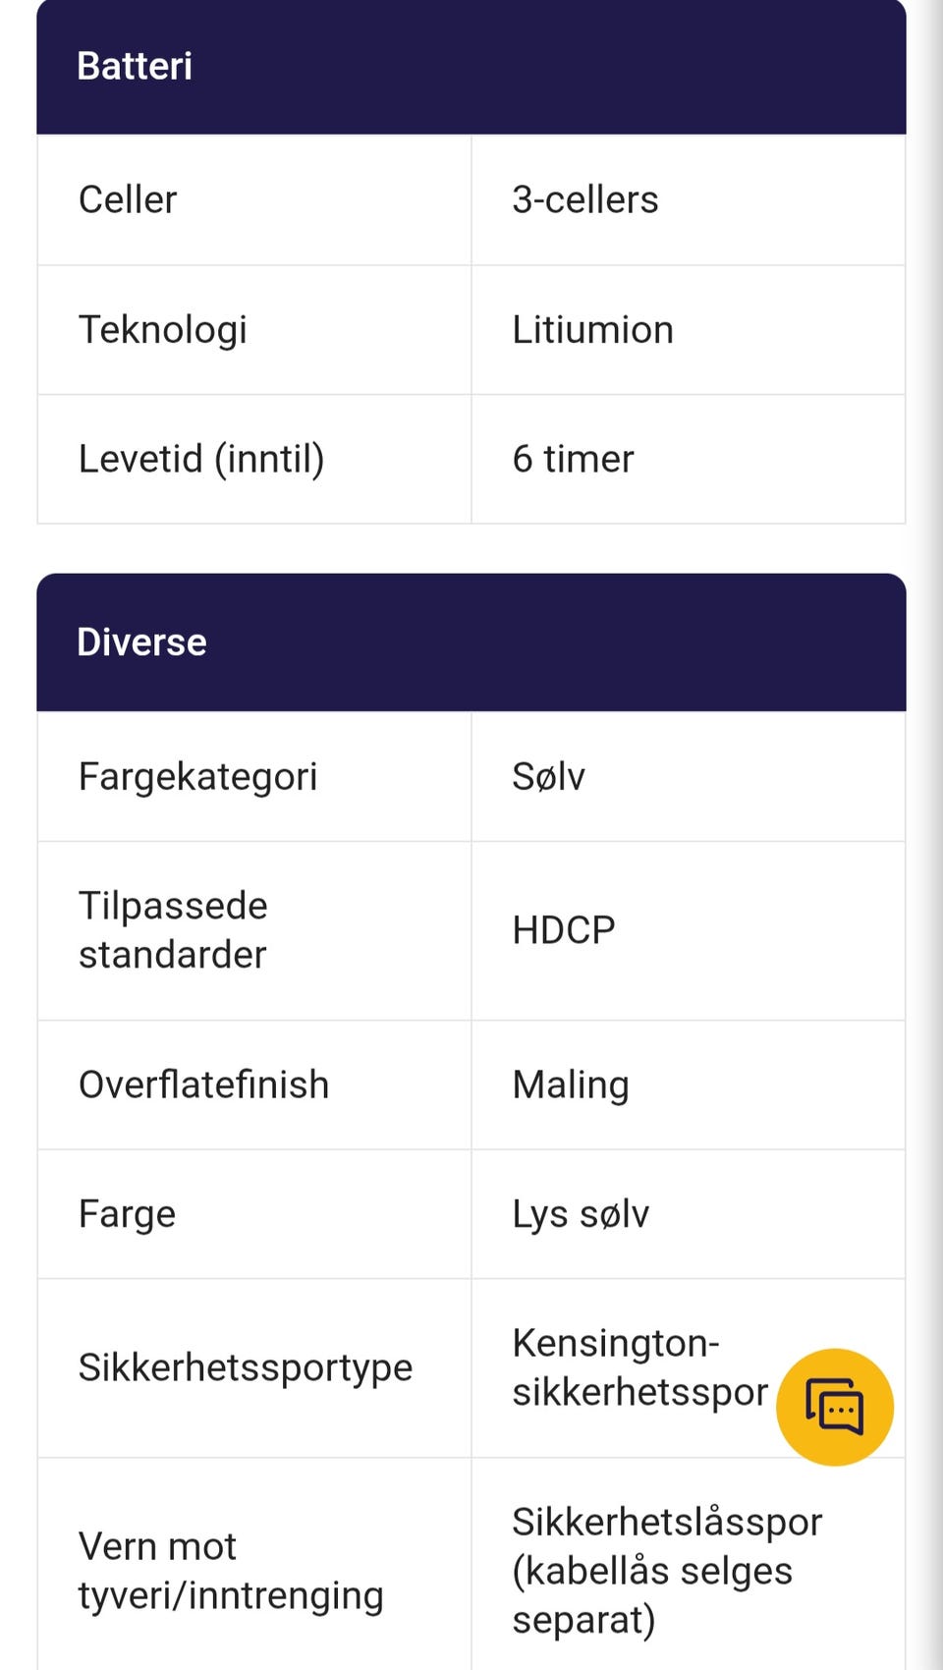The height and width of the screenshot is (1670, 943).
Task: Click the Tilpassede standarder label
Action: click(173, 929)
